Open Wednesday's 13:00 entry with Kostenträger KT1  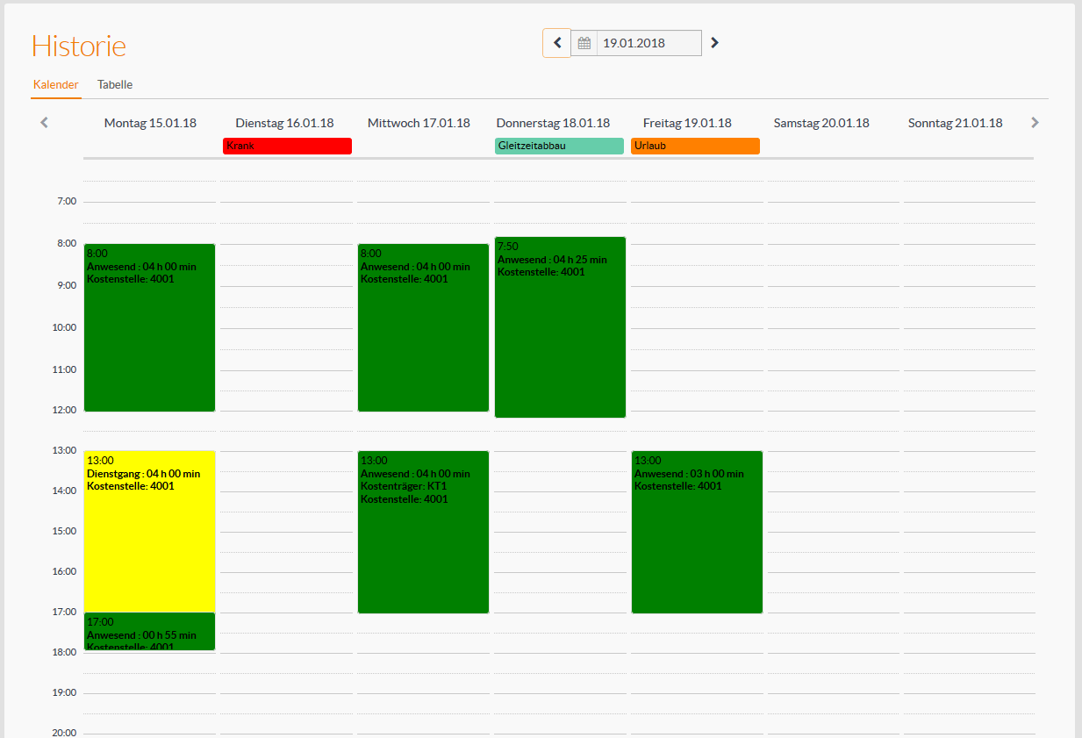423,532
